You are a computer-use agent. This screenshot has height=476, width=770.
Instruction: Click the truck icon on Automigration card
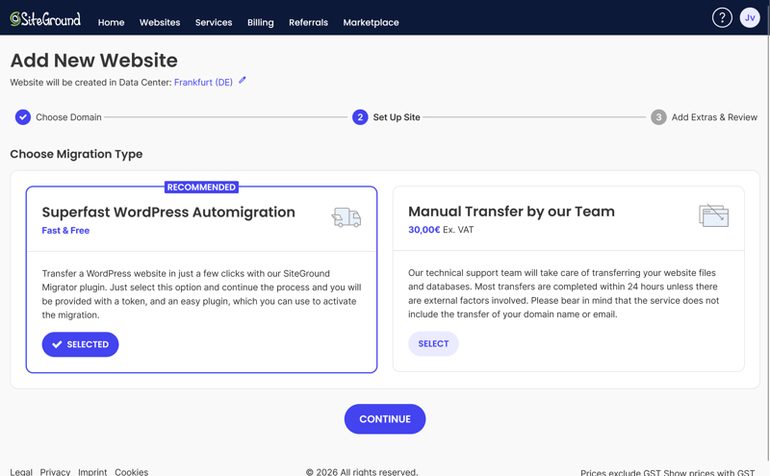pos(346,217)
